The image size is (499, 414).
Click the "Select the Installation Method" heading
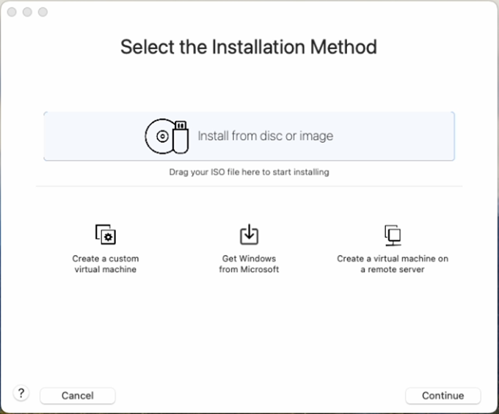pyautogui.click(x=249, y=48)
